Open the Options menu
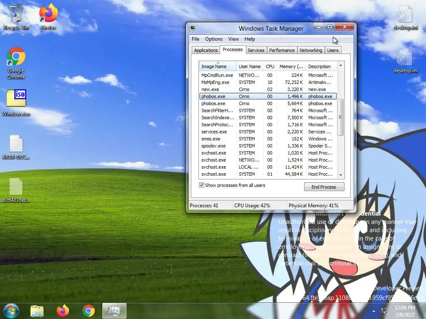The width and height of the screenshot is (426, 319). pyautogui.click(x=213, y=39)
